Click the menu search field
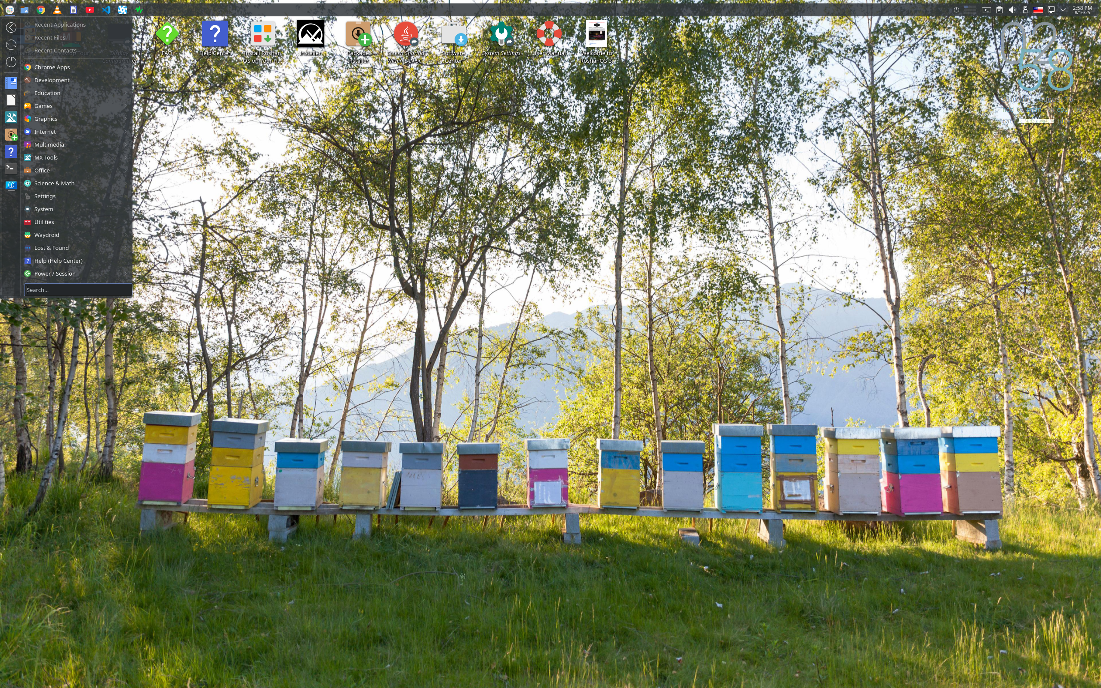The height and width of the screenshot is (688, 1101). [x=78, y=290]
